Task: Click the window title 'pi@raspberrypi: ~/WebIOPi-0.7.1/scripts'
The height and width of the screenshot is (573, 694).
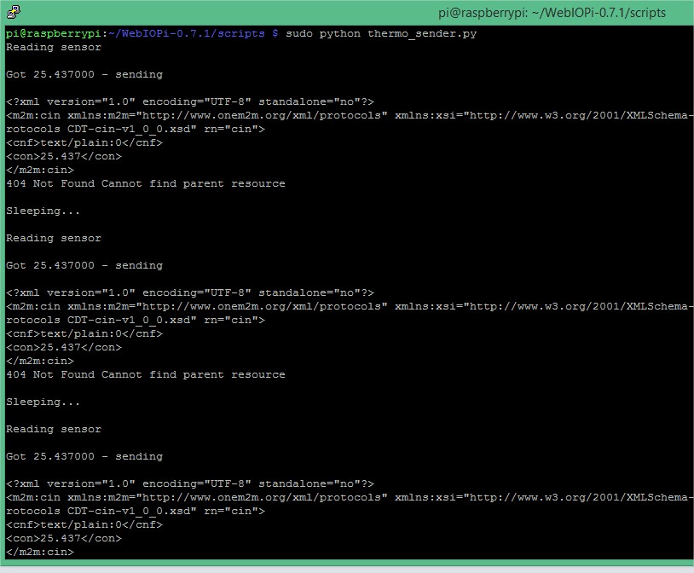Action: tap(552, 13)
